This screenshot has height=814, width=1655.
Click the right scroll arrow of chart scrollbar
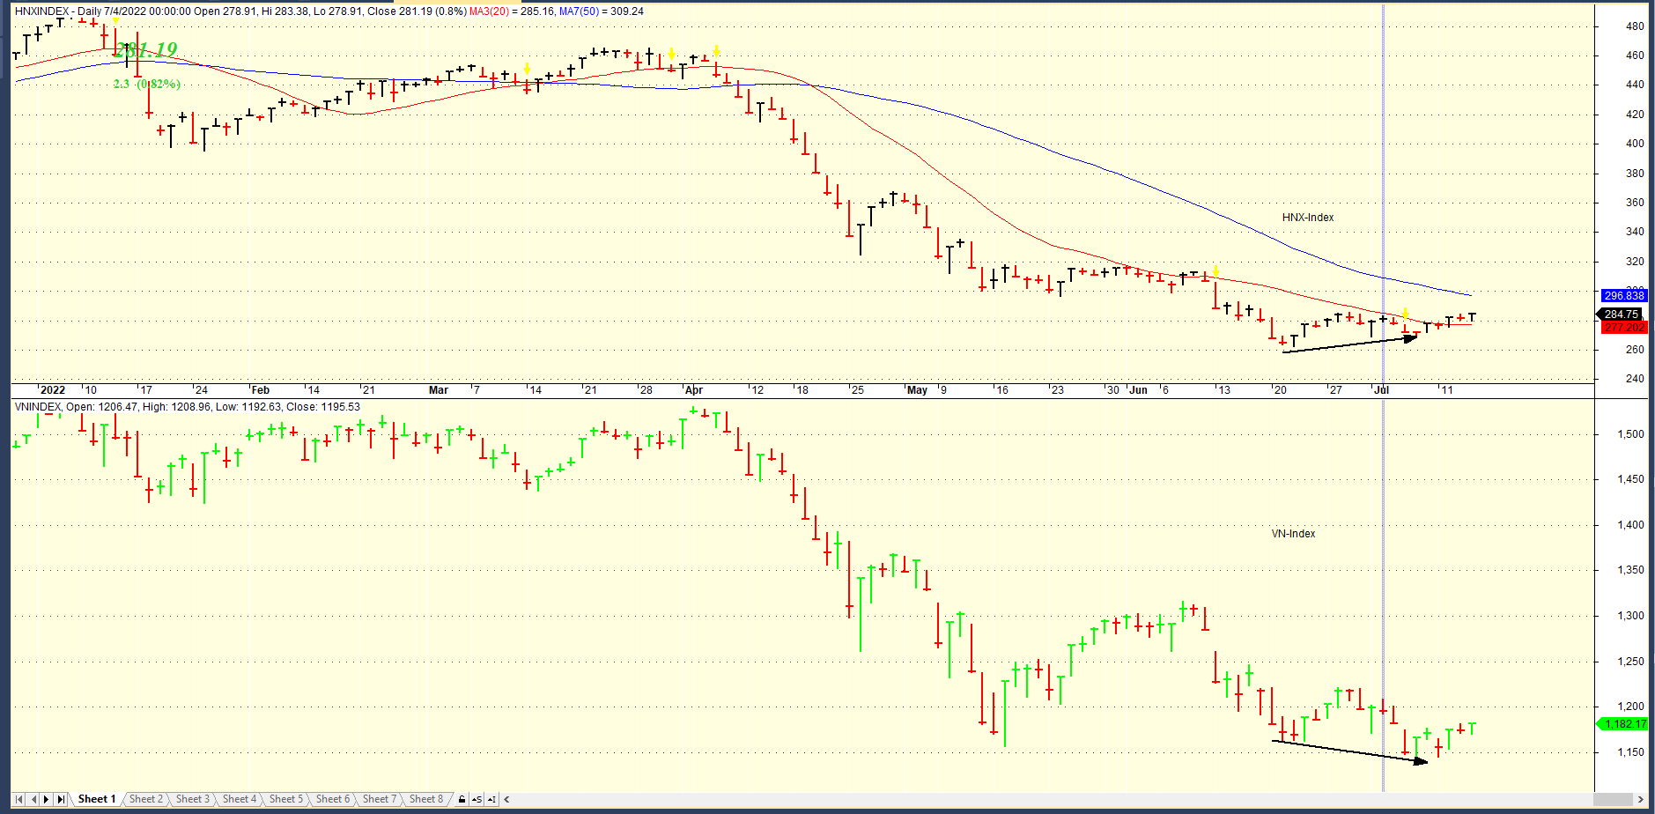click(x=1639, y=799)
